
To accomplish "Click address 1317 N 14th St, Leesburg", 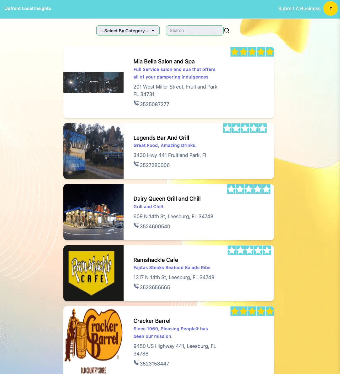I will pyautogui.click(x=174, y=277).
